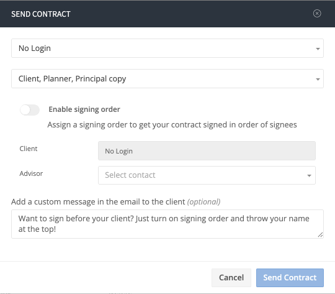Image resolution: width=335 pixels, height=294 pixels.
Task: Click the Enable signing order label
Action: [84, 109]
